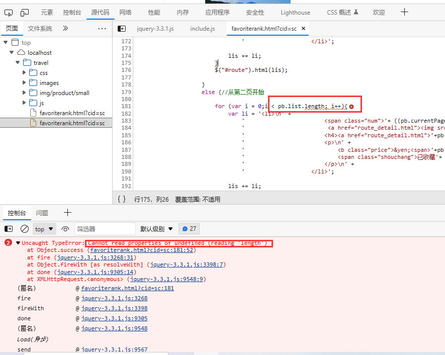Close the favoriterank.html editor tab
Image resolution: width=445 pixels, height=355 pixels.
pyautogui.click(x=304, y=29)
